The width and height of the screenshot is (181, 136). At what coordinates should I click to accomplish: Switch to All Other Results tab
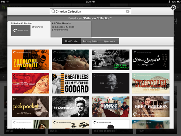click(71, 29)
